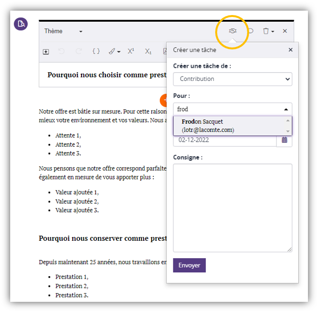Screen dimensions: 323x312
Task: Open the Contribution task type dropdown
Action: [x=232, y=79]
